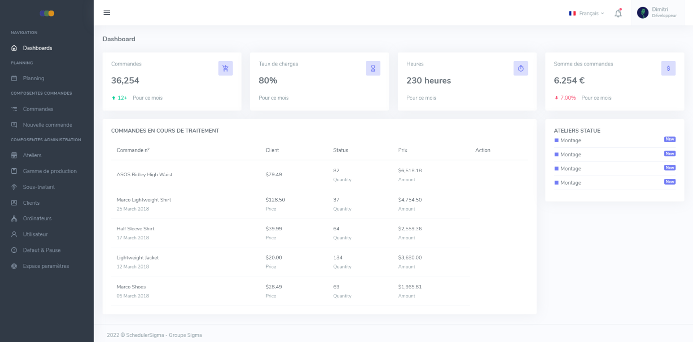This screenshot has width=693, height=342.
Task: Click the blue square on the second Montage row
Action: pos(556,155)
